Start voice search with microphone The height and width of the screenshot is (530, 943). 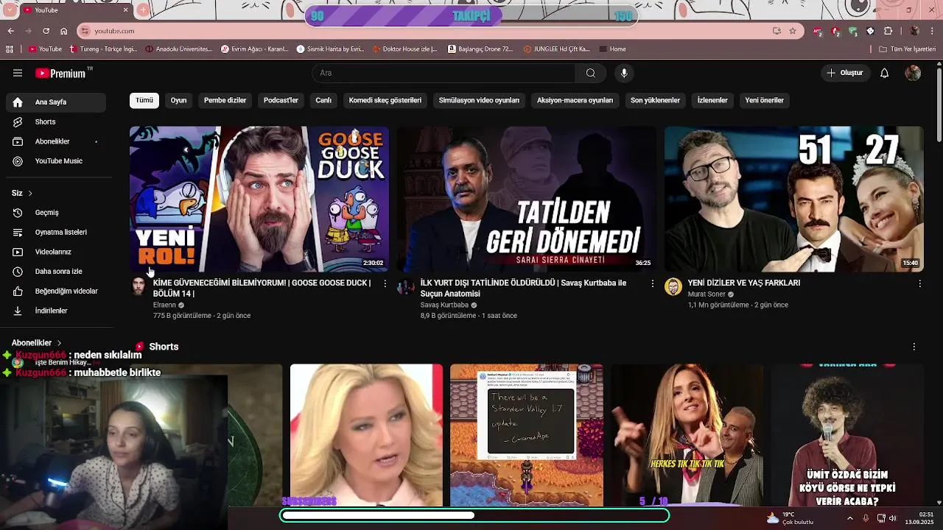tap(624, 73)
